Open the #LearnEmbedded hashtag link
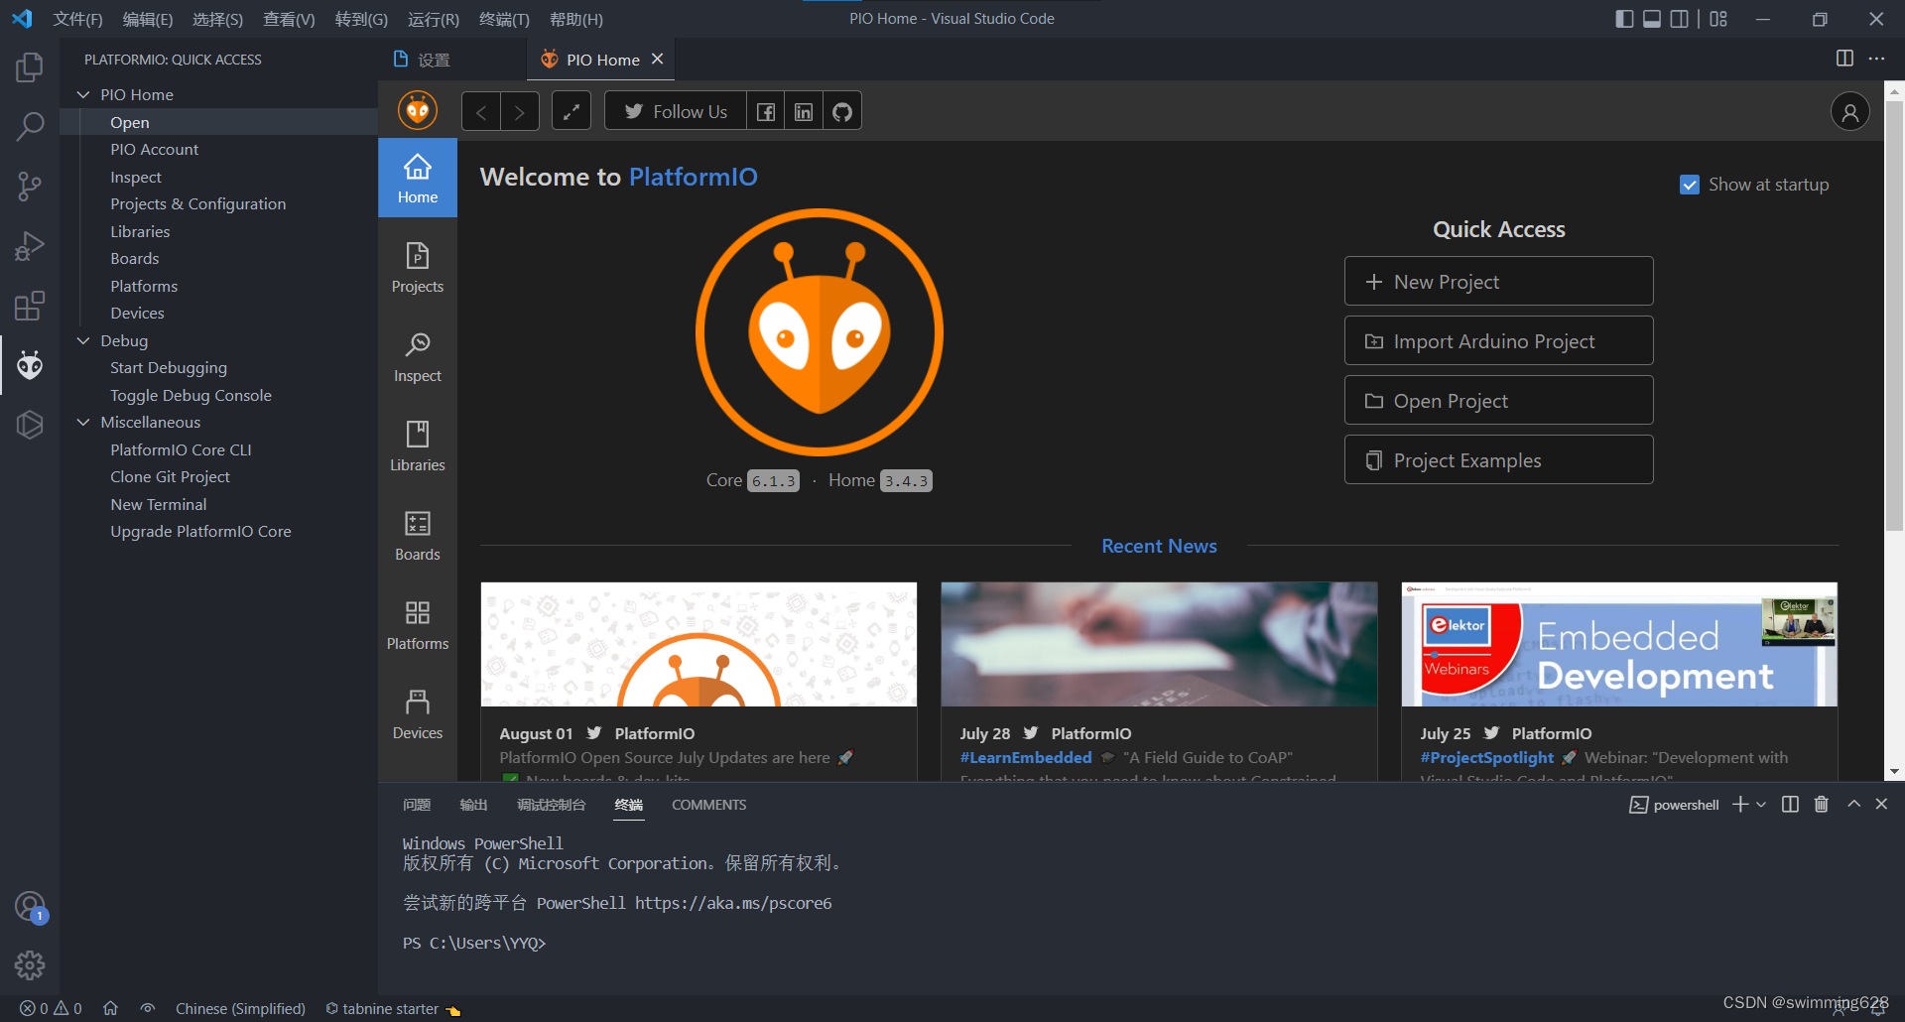This screenshot has width=1905, height=1022. pos(1026,757)
